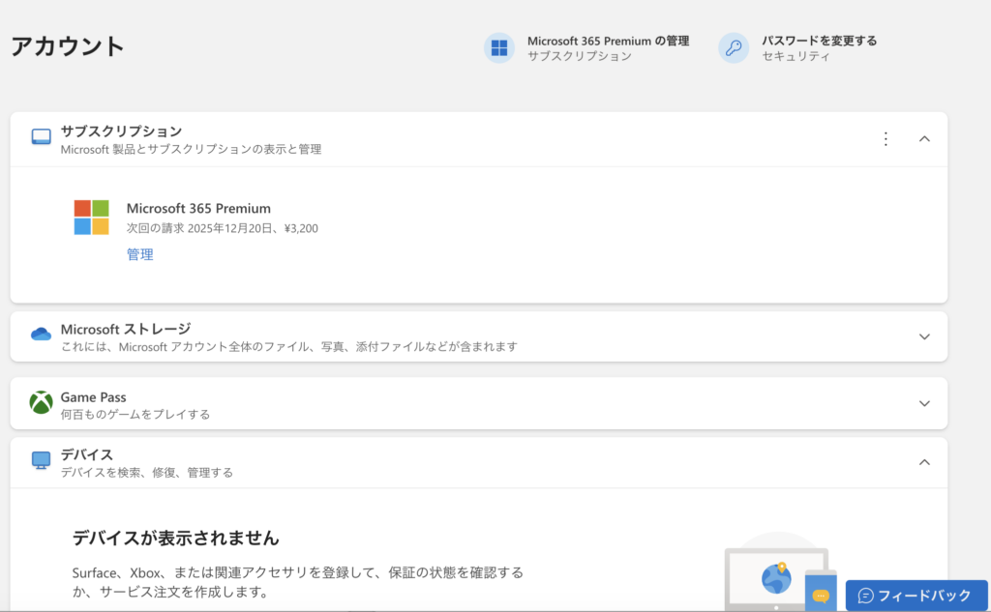Click the Subscription card monitor icon
991x612 pixels.
pos(41,137)
